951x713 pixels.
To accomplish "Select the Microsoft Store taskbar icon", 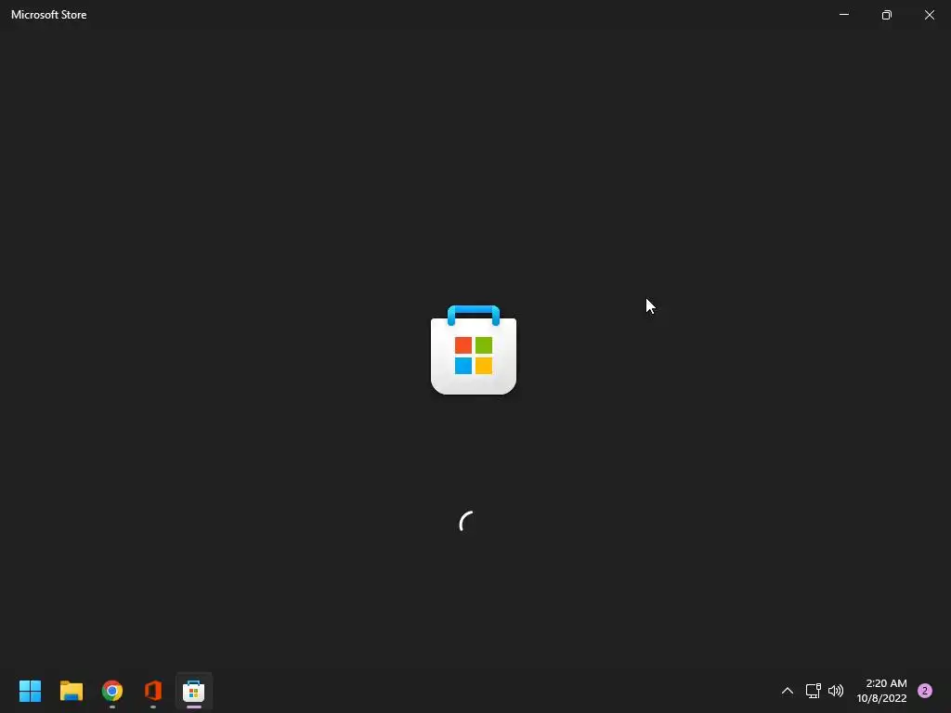I will pos(193,691).
